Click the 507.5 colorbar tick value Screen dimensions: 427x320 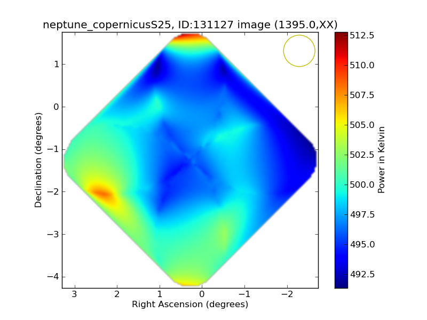point(362,95)
